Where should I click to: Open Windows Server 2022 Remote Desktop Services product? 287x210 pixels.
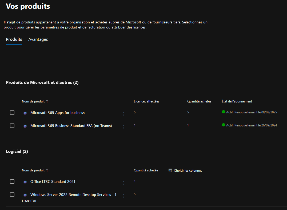69,198
